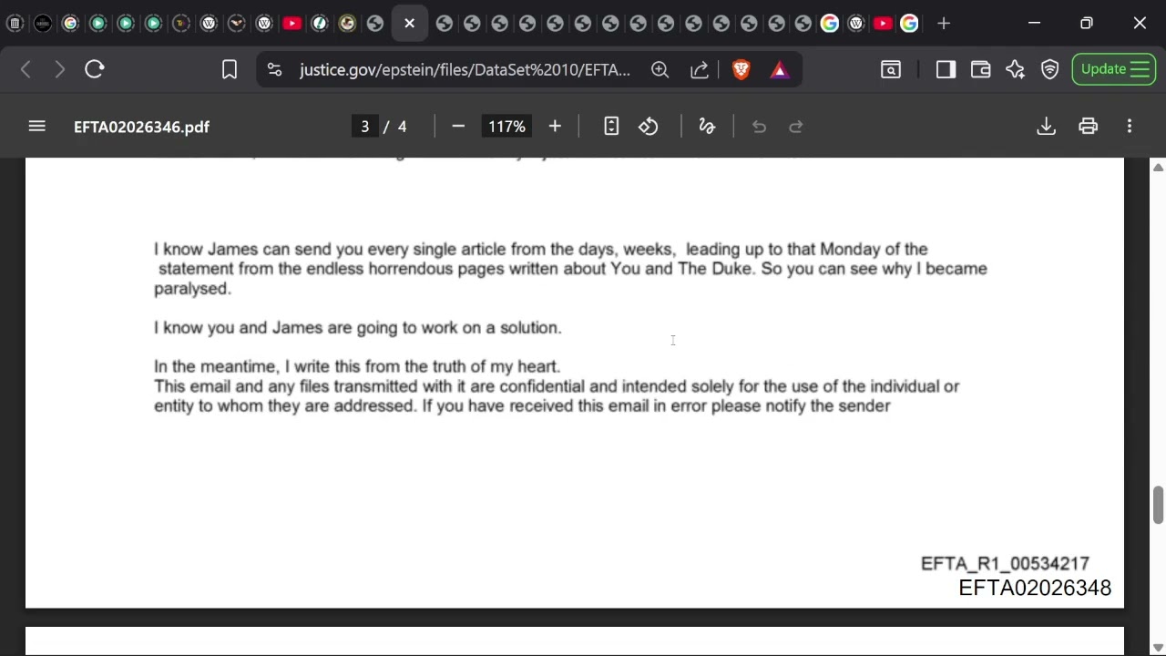Bookmark this page
The width and height of the screenshot is (1166, 656).
(x=230, y=69)
